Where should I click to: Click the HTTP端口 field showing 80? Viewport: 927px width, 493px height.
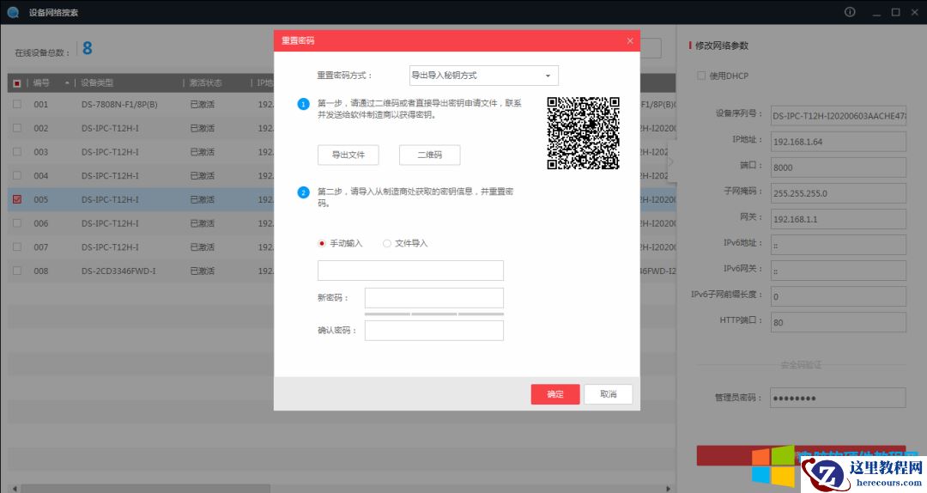839,323
